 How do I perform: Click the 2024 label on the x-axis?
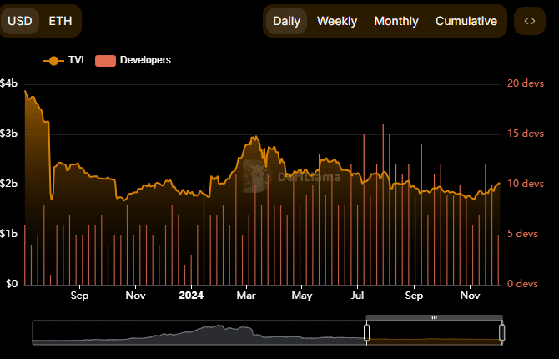pos(191,295)
